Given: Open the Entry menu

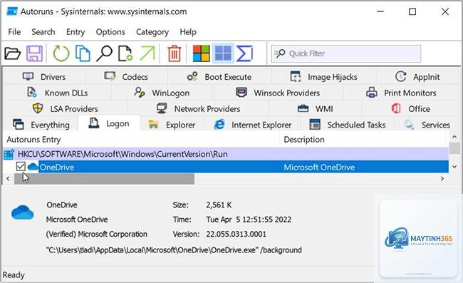Looking at the screenshot, I should tap(76, 32).
